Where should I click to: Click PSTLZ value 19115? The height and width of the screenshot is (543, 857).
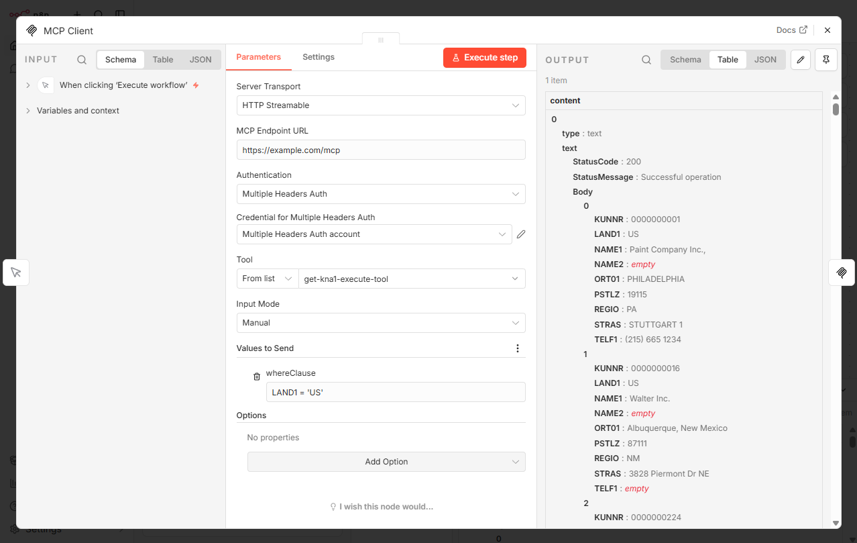(x=636, y=295)
